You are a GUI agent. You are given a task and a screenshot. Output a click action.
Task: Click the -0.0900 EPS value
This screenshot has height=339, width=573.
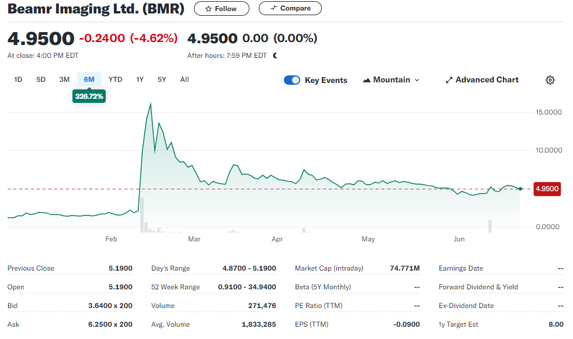click(x=407, y=324)
